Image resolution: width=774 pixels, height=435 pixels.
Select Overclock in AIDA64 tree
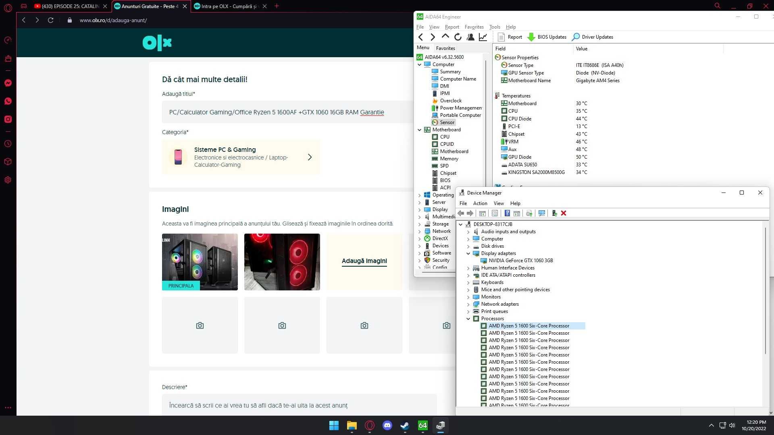(451, 101)
